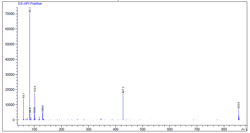Click the 130.1 peak label

click(x=42, y=108)
